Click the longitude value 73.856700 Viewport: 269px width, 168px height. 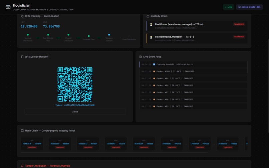point(51,26)
